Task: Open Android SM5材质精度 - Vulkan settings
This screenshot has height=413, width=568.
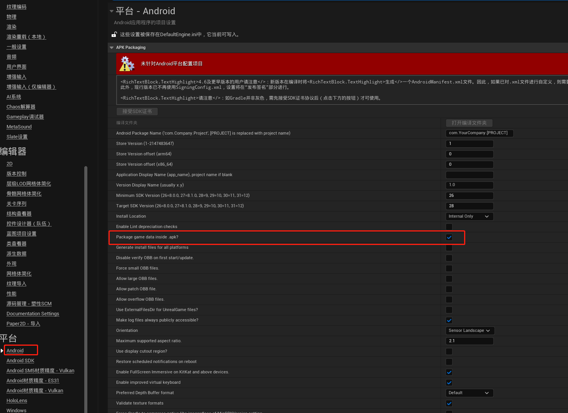Action: coord(40,370)
